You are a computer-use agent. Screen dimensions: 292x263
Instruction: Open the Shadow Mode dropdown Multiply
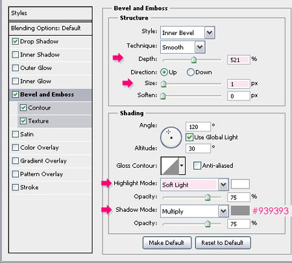(194, 211)
